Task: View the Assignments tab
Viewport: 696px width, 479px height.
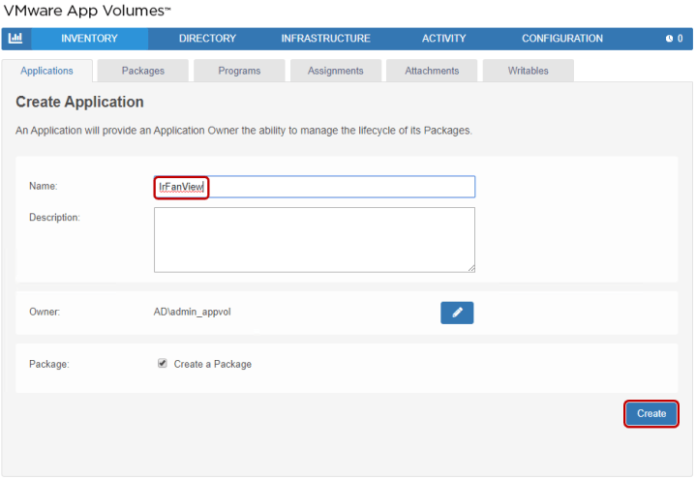Action: (335, 71)
